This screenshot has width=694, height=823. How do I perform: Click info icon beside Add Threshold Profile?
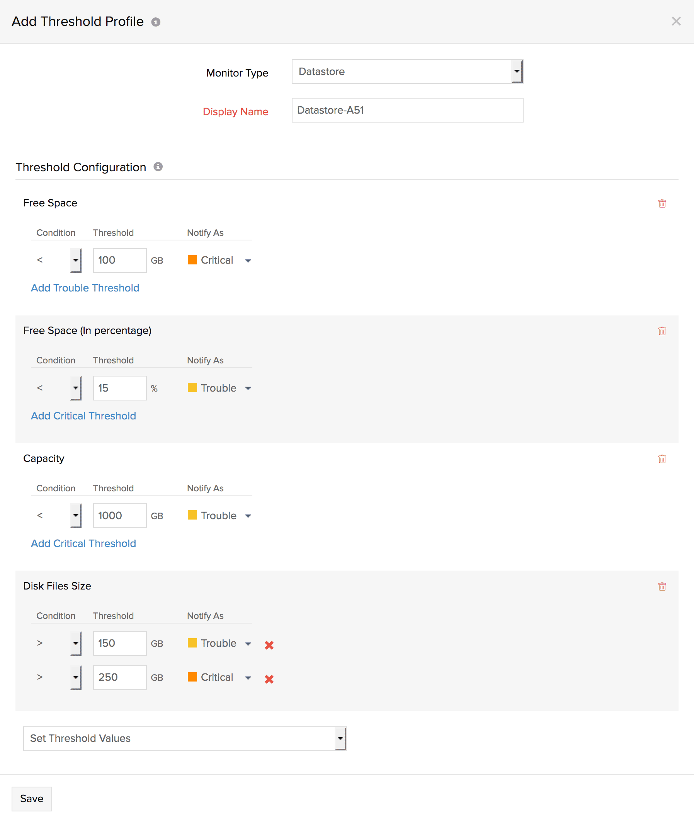tap(156, 22)
